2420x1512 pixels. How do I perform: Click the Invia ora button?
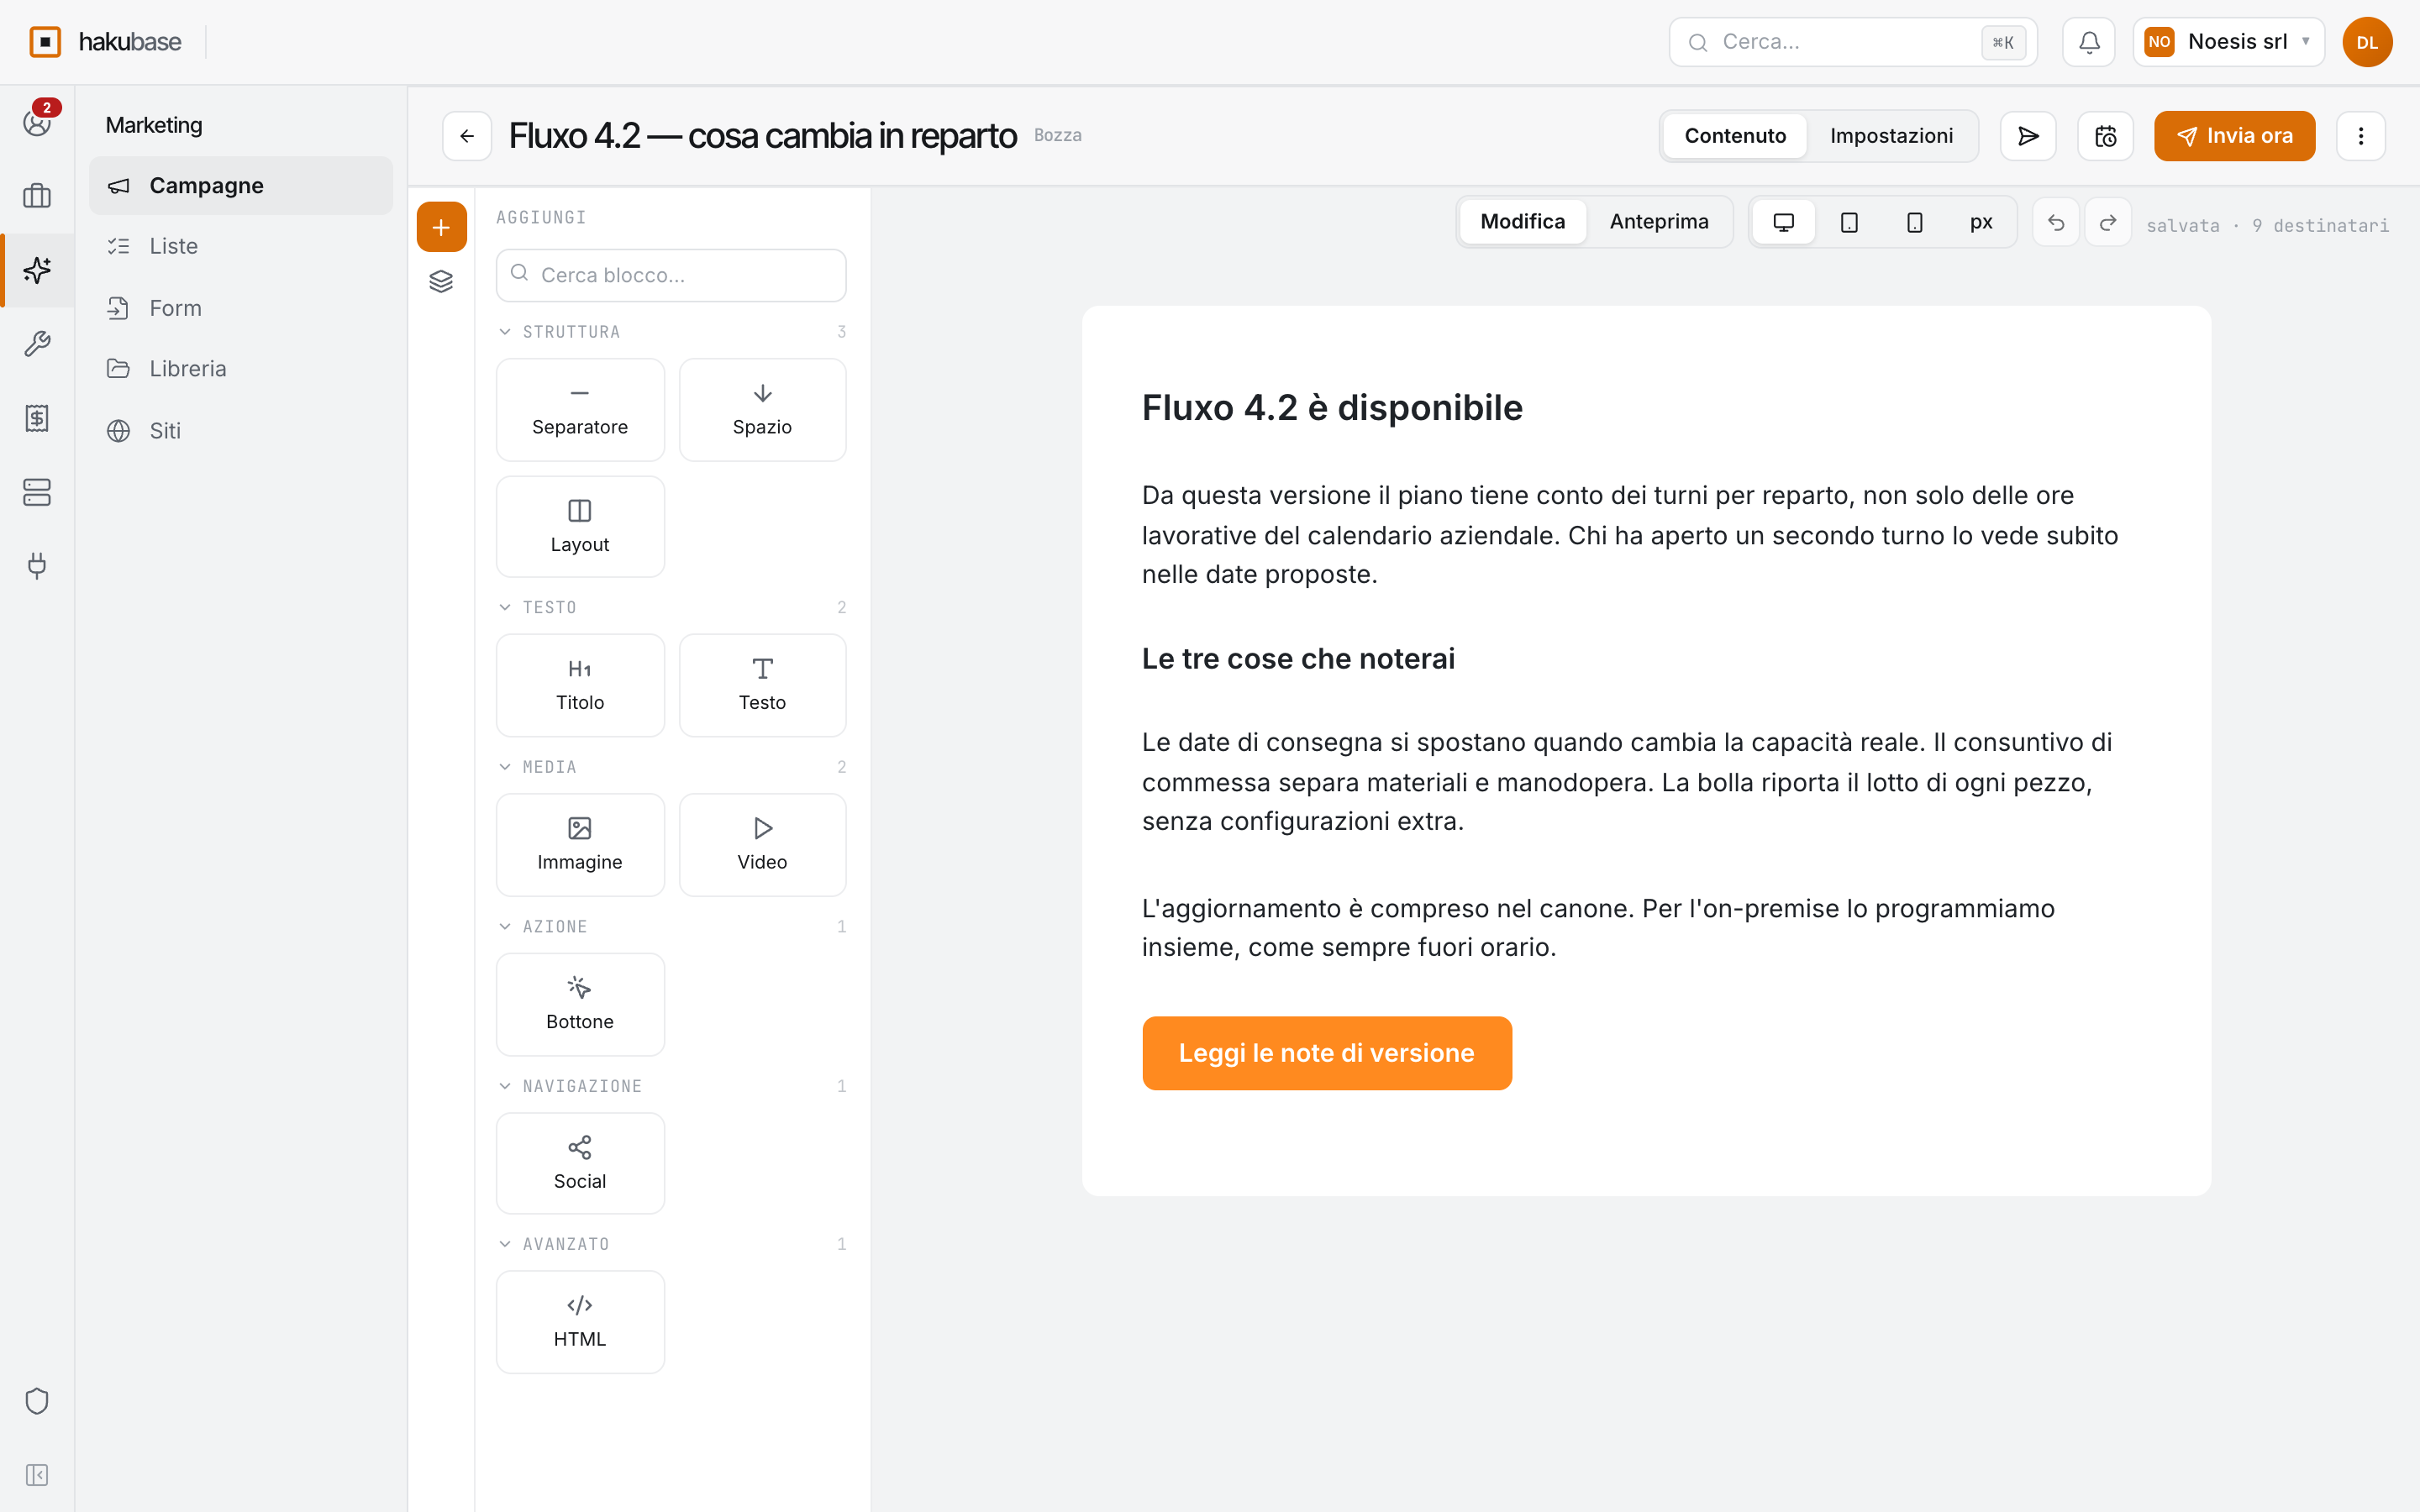click(2234, 136)
